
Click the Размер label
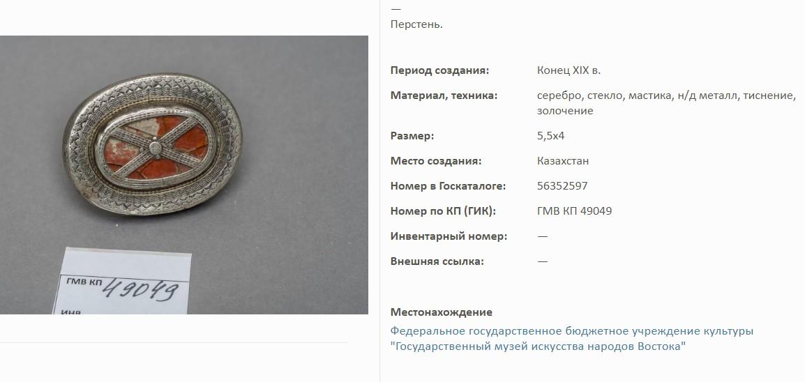point(412,136)
